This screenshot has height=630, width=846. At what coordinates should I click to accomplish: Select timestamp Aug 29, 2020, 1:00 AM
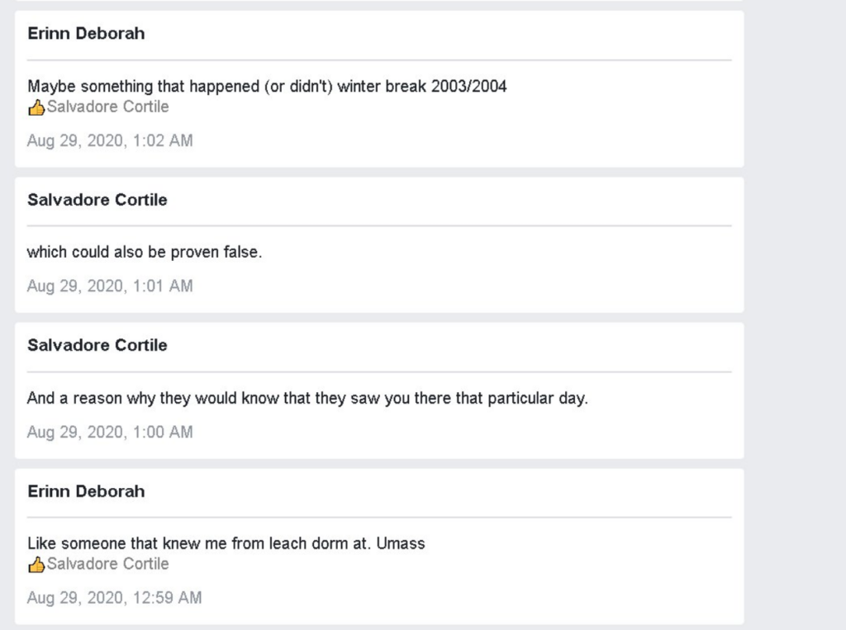[110, 432]
